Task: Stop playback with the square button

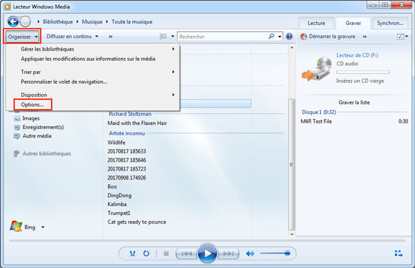Action: tap(166, 253)
